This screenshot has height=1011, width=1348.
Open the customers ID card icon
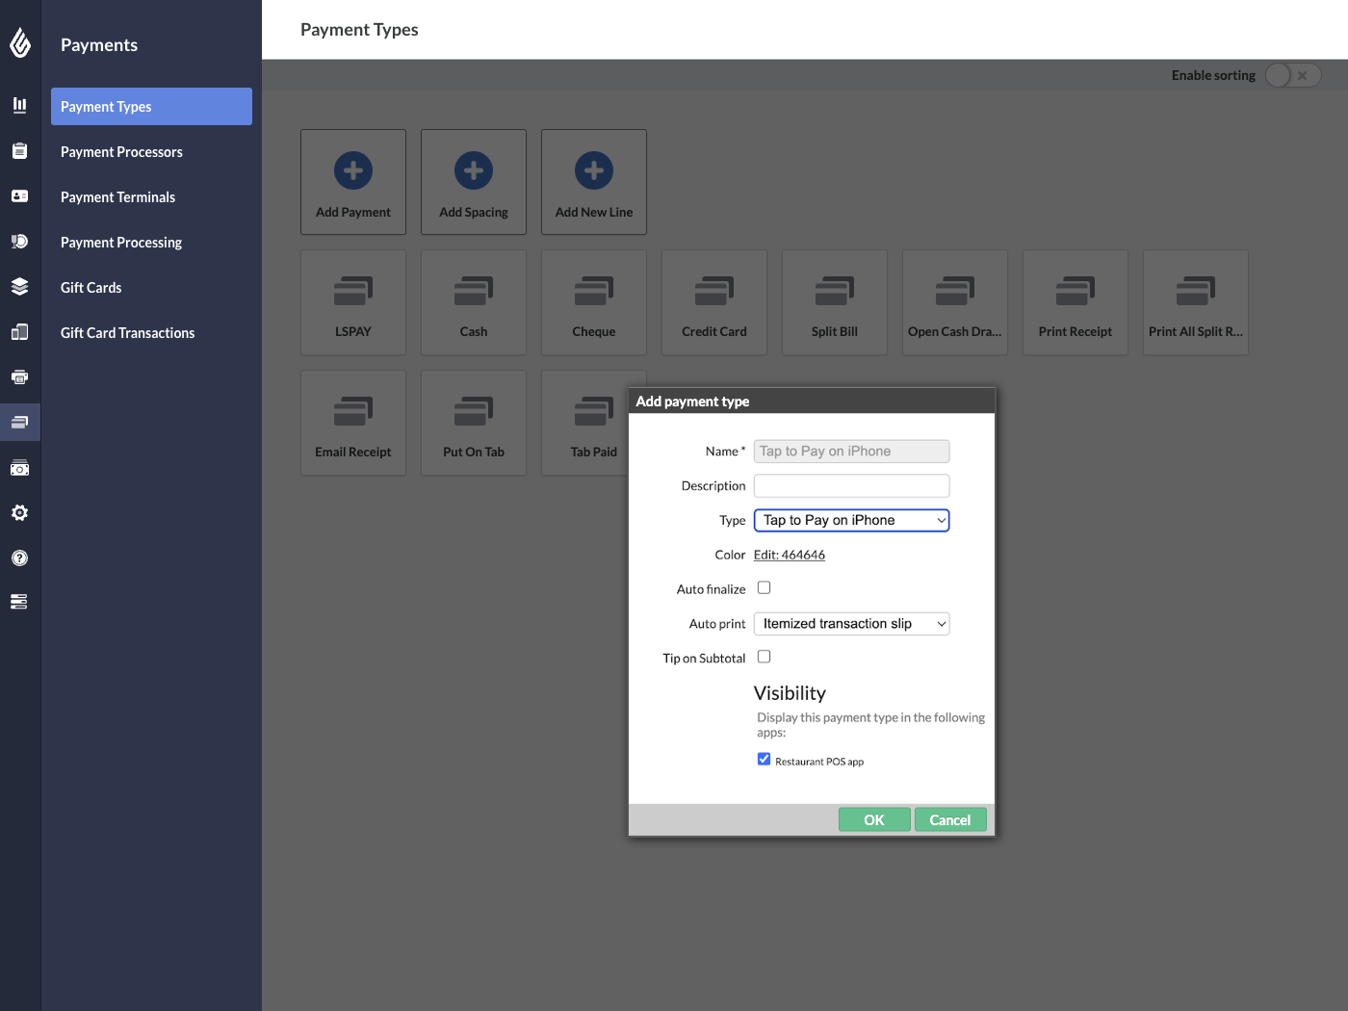pyautogui.click(x=20, y=195)
